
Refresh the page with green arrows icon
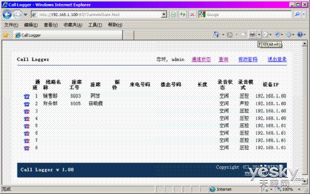[183, 15]
